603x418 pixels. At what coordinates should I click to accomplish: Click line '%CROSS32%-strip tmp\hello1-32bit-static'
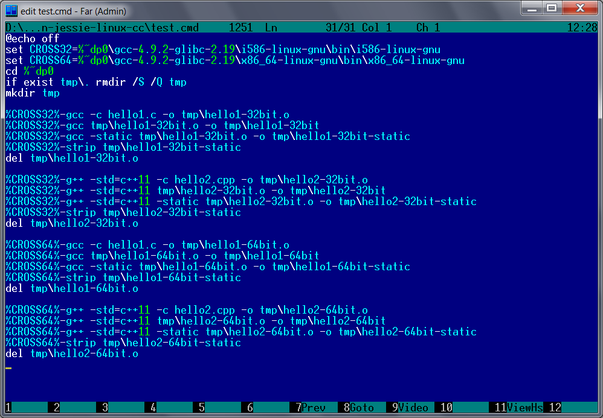[123, 147]
